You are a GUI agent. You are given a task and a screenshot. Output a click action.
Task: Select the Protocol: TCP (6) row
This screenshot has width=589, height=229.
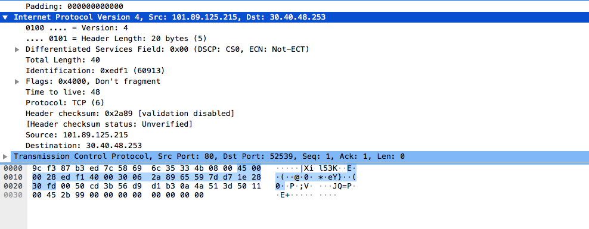(294, 103)
